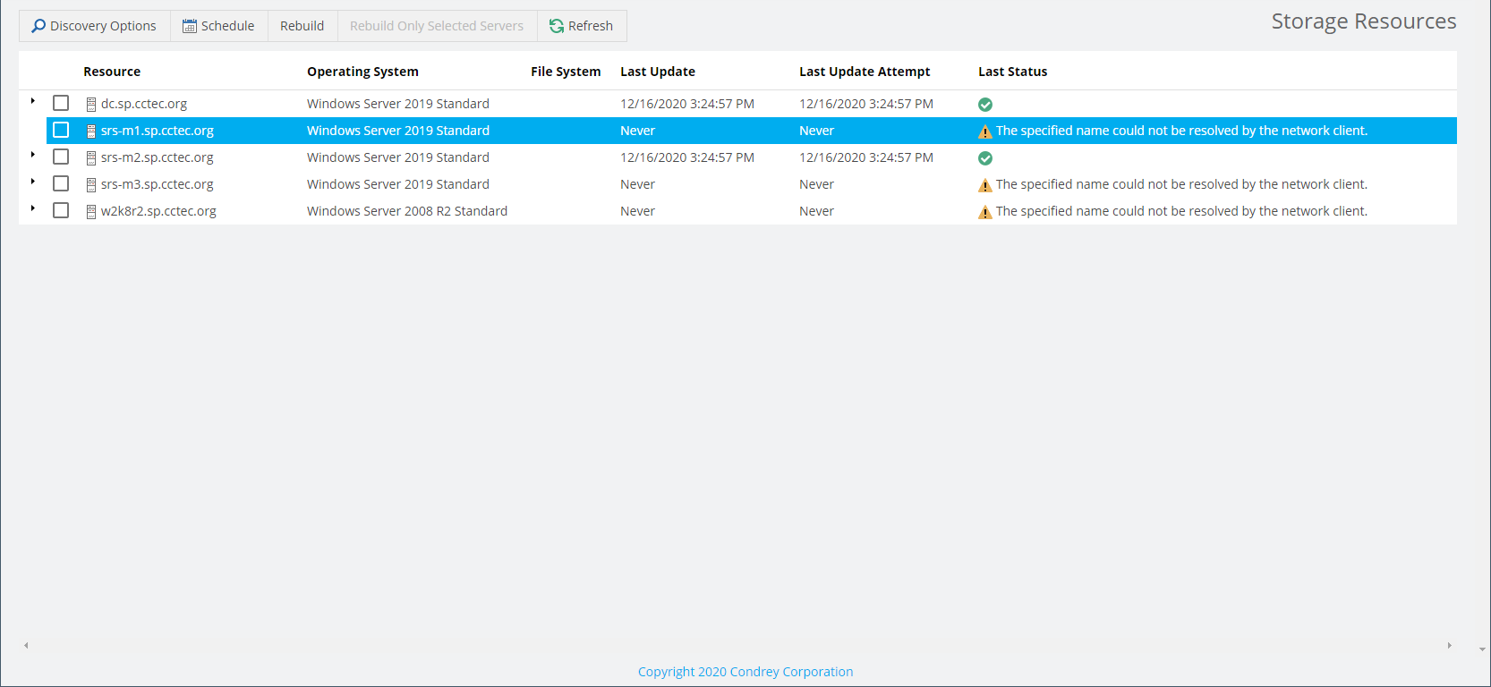Click the Last Update Attempt Never cell for w2k8r2
Viewport: 1491px width, 687px height.
point(816,211)
